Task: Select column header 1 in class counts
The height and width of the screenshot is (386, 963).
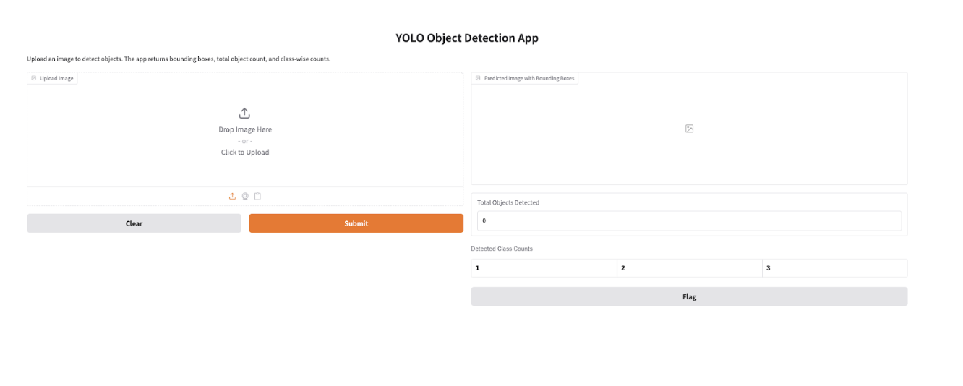Action: pos(544,268)
